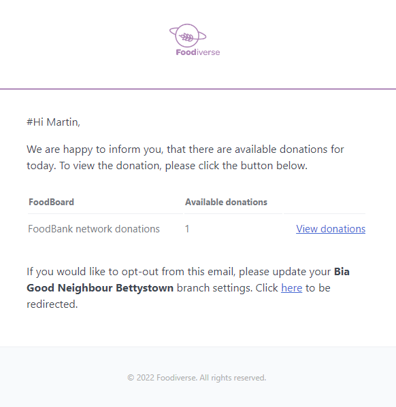Click the bold word 'Bia'
This screenshot has width=396, height=407.
342,272
